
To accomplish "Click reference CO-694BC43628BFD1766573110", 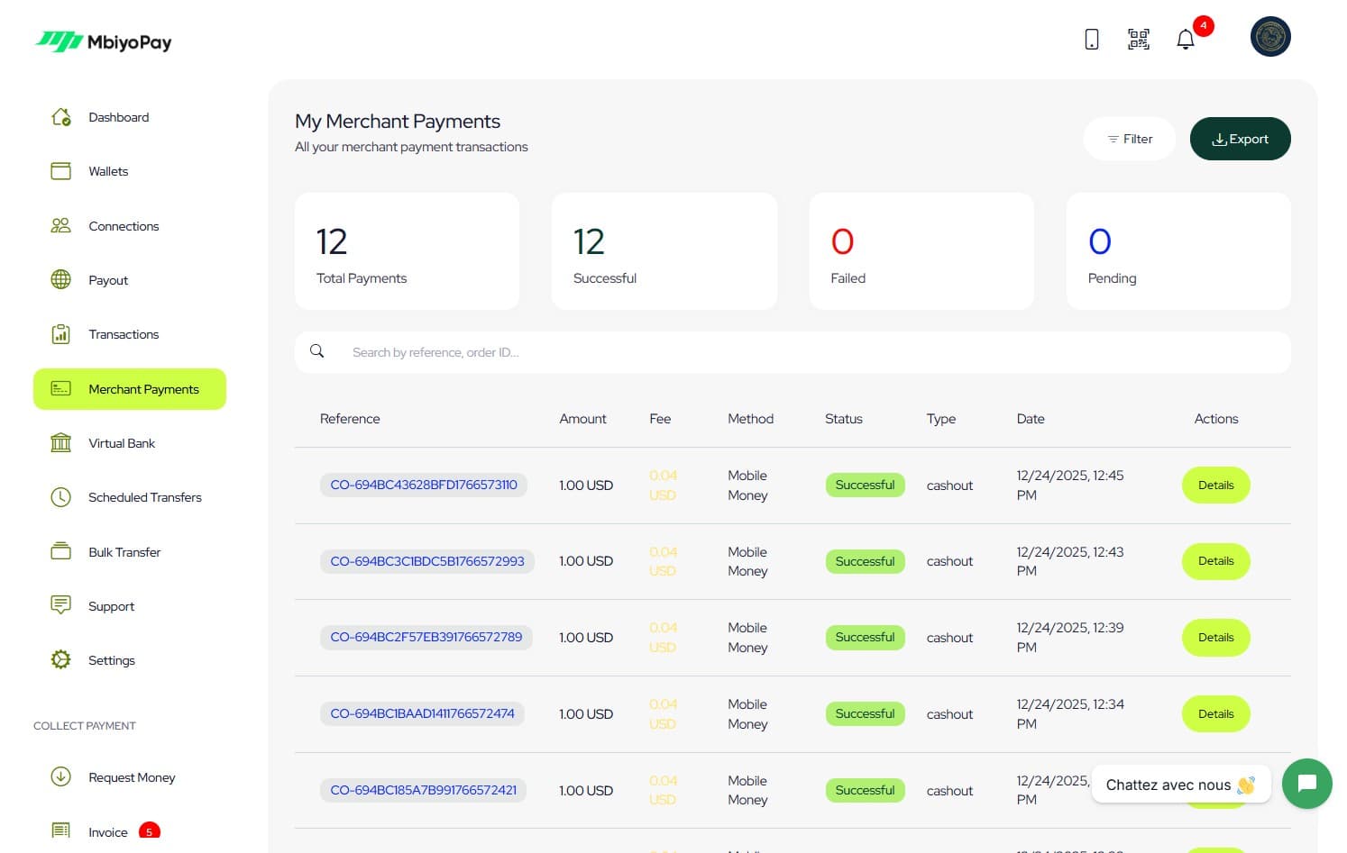I will coord(424,485).
